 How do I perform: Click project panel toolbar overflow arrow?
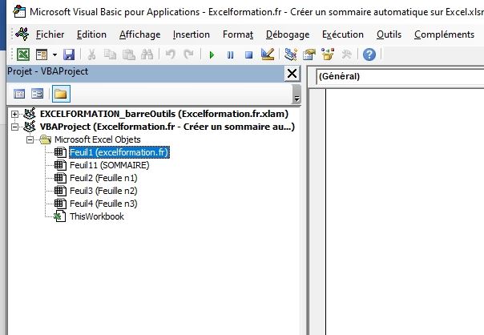pos(296,95)
